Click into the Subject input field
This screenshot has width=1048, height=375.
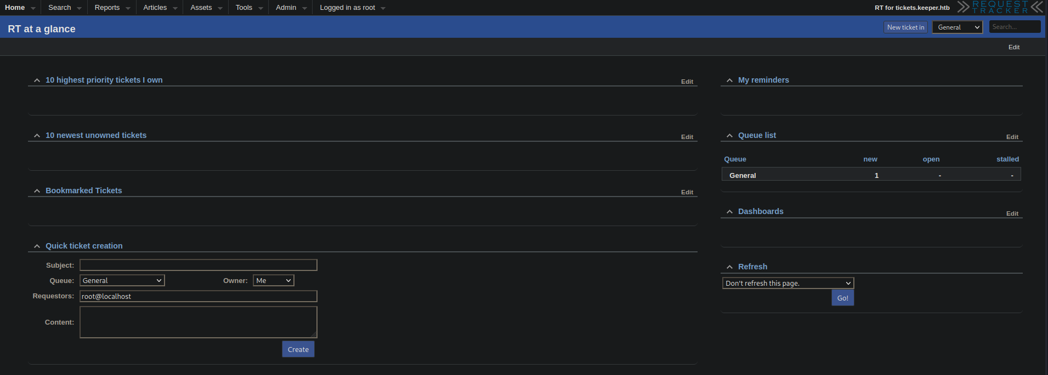click(198, 266)
